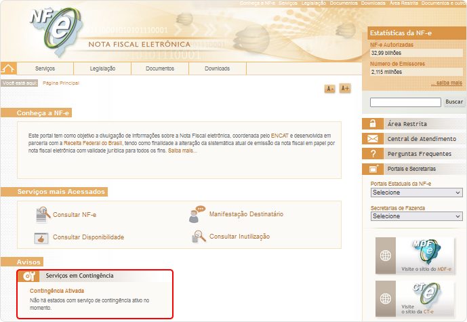467x322 pixels.
Task: Open the MDF-e site banner
Action: [415, 256]
